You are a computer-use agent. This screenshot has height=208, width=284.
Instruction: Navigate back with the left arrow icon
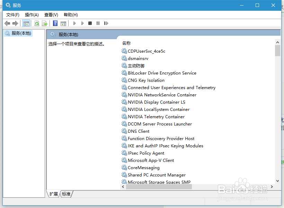pos(7,23)
